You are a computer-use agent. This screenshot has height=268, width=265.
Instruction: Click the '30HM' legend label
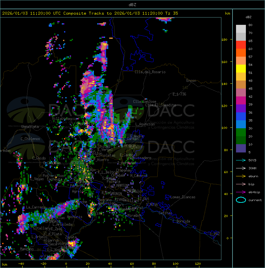click(252, 168)
